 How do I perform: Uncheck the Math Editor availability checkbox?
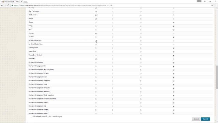(96, 59)
